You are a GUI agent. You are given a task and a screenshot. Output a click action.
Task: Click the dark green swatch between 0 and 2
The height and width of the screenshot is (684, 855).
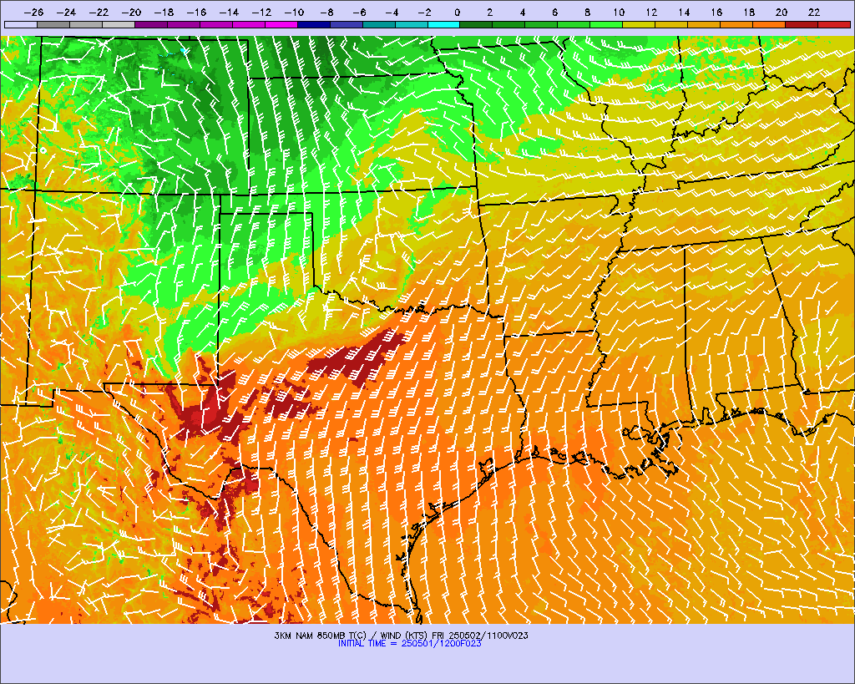tap(476, 24)
